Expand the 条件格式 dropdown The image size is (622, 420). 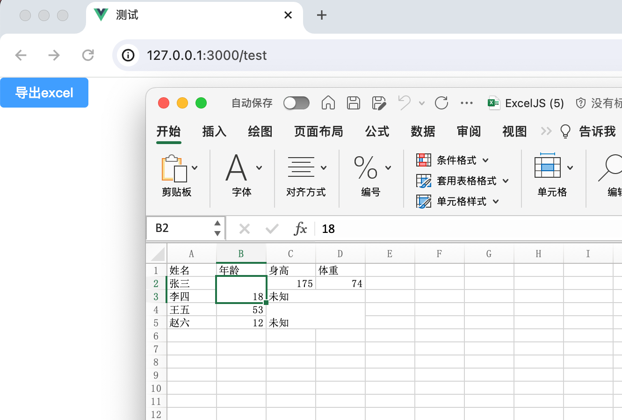coord(485,160)
